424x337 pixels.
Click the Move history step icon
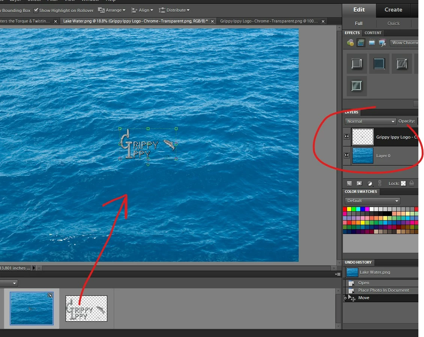[352, 298]
